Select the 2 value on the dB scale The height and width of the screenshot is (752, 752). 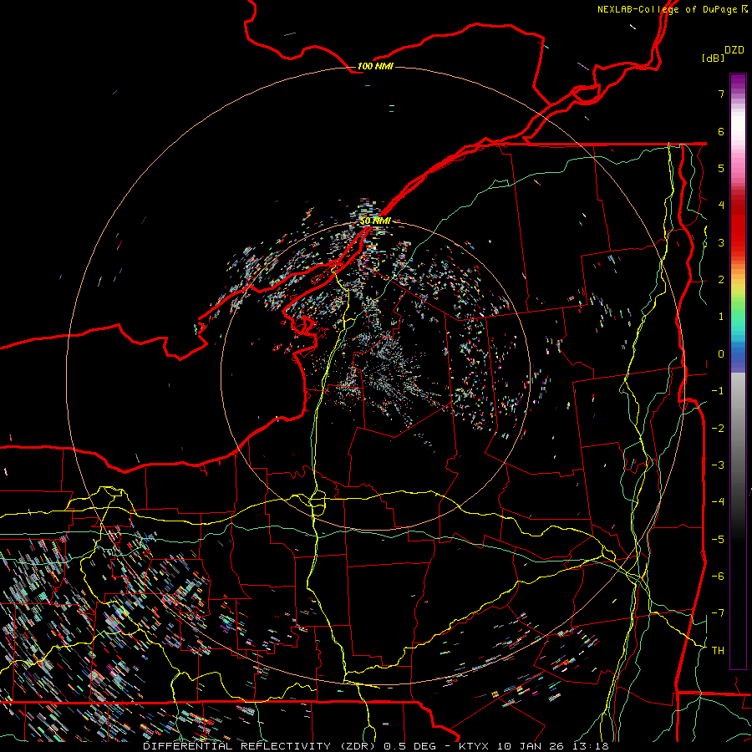(721, 280)
